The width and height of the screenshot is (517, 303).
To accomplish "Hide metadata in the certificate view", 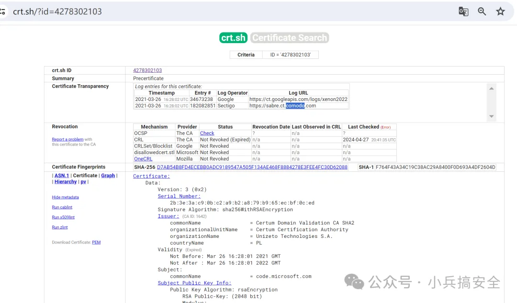I will point(65,197).
